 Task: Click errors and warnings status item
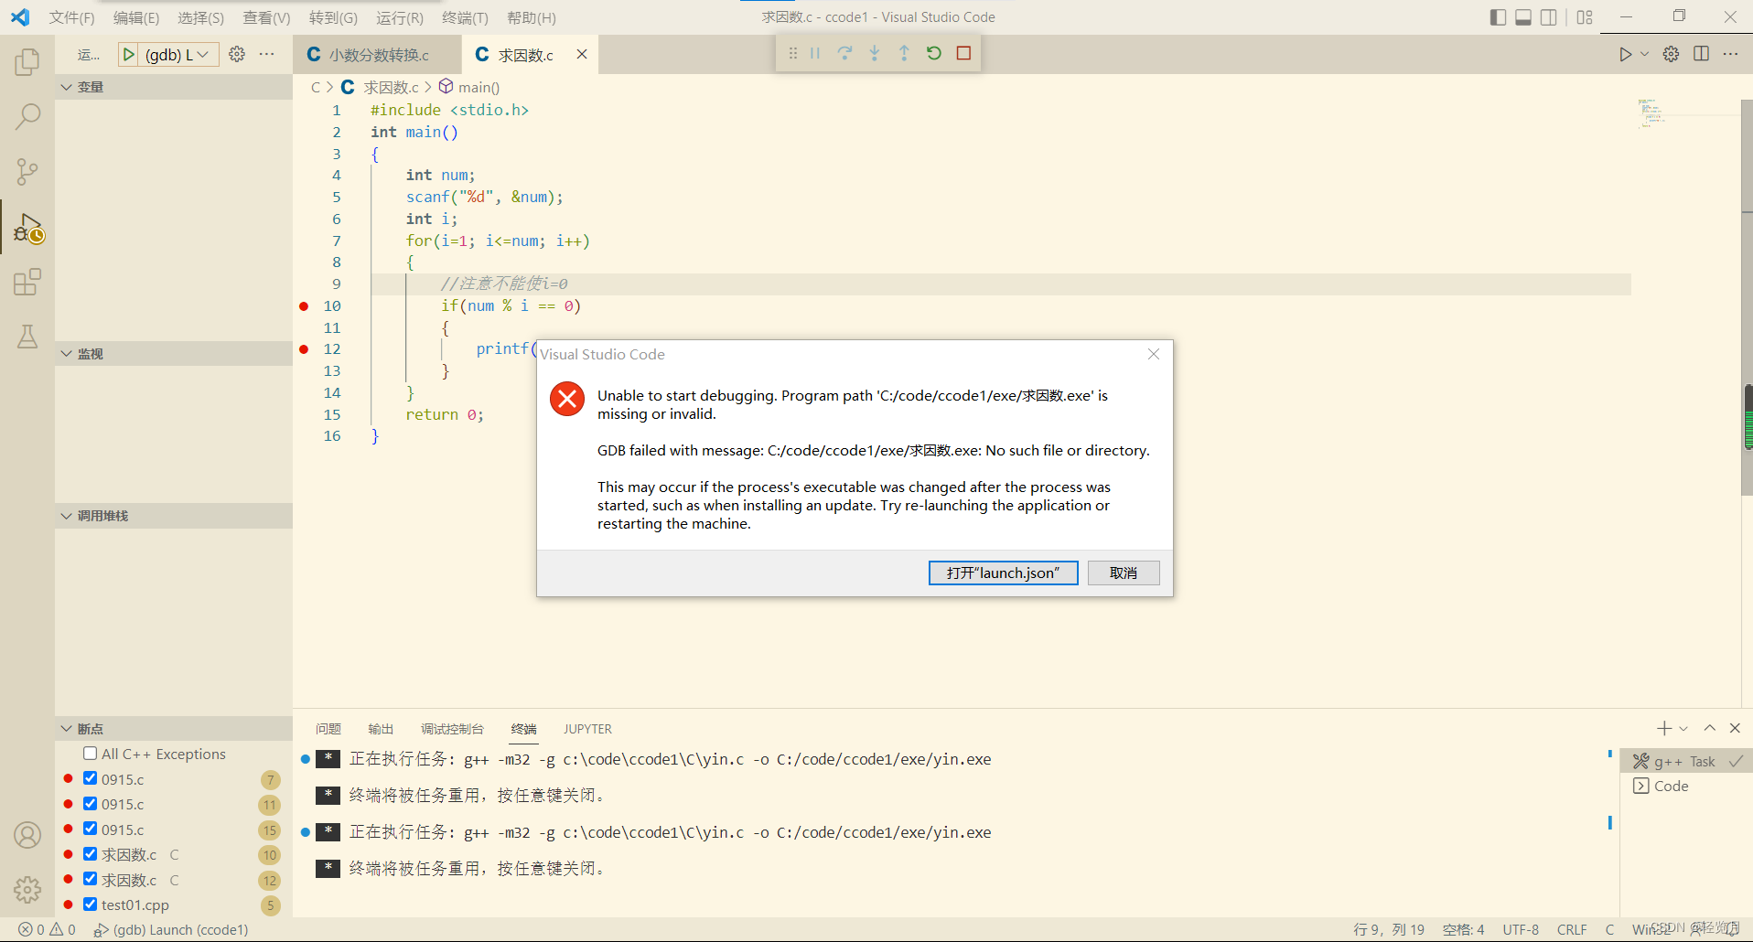pyautogui.click(x=47, y=929)
